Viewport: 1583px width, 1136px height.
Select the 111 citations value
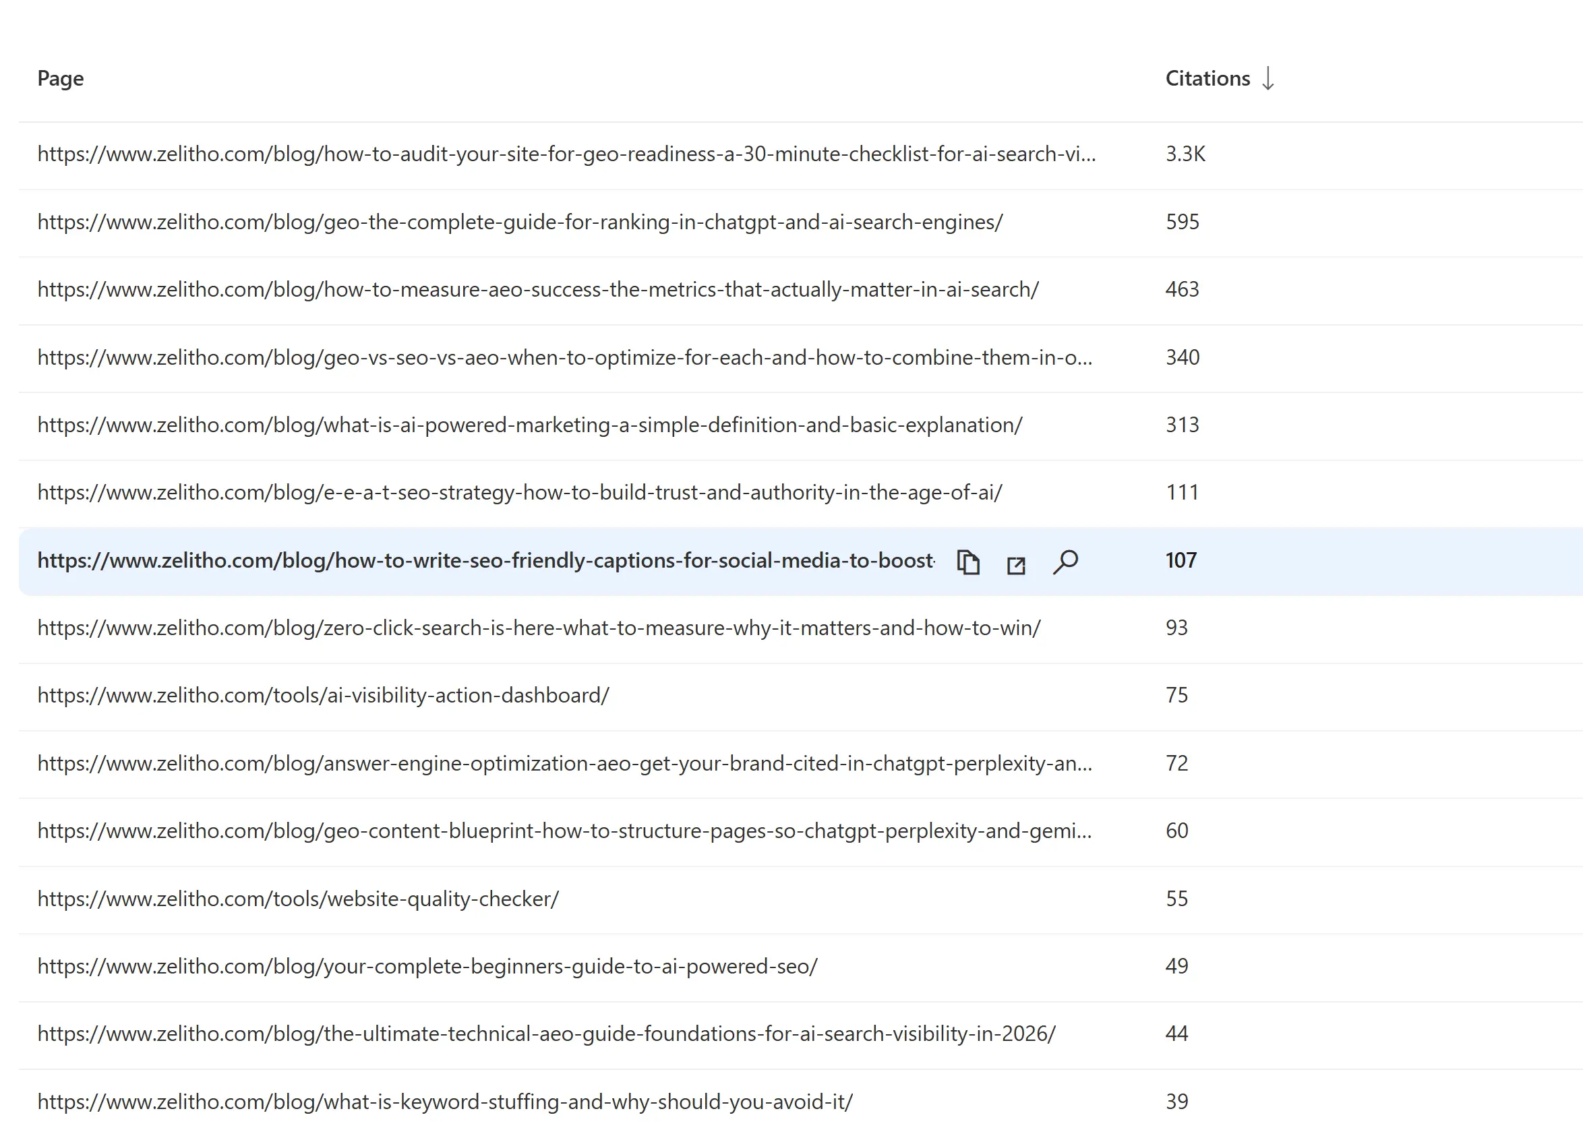point(1183,493)
